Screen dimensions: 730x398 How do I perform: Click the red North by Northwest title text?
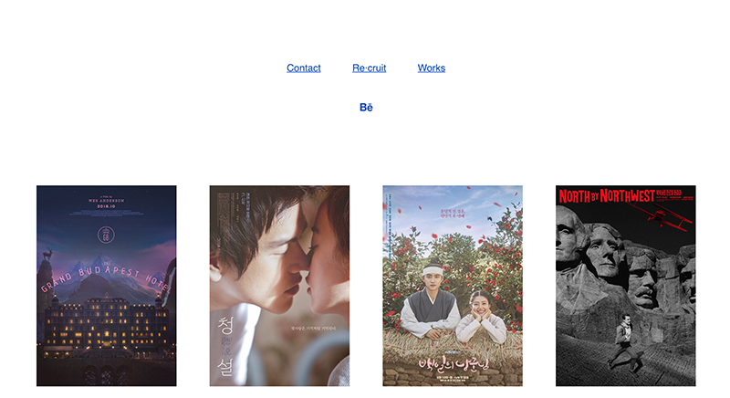(607, 196)
